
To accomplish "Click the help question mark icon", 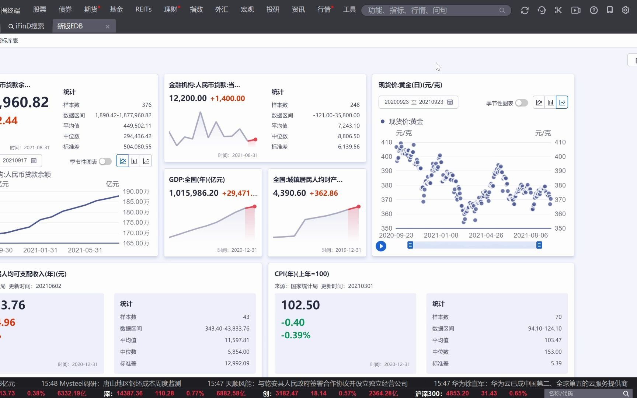I will click(x=594, y=10).
